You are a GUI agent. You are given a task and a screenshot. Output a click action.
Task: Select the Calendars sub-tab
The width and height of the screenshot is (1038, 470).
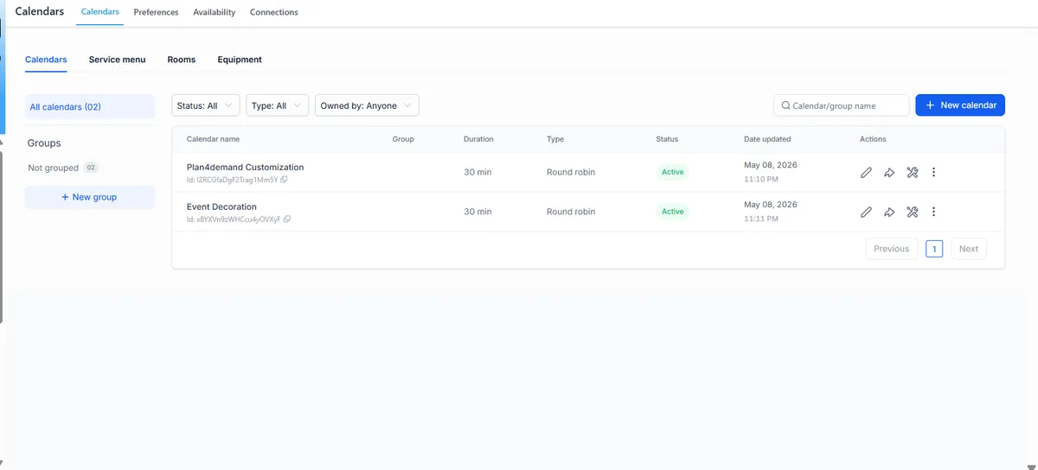coord(46,60)
